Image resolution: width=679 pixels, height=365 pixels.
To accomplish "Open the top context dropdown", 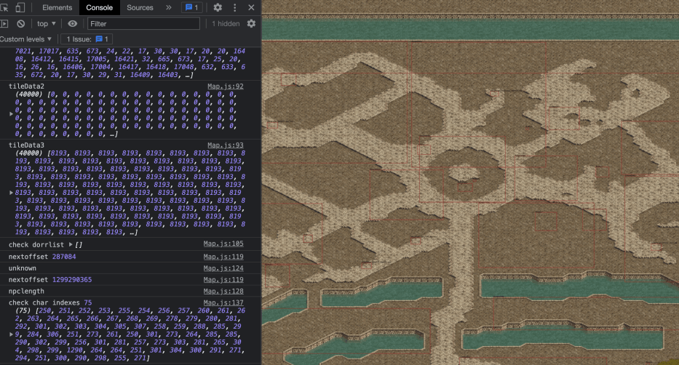I will [x=47, y=24].
